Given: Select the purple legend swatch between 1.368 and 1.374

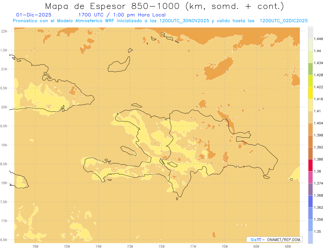Looking at the screenshot, I should pyautogui.click(x=310, y=189).
